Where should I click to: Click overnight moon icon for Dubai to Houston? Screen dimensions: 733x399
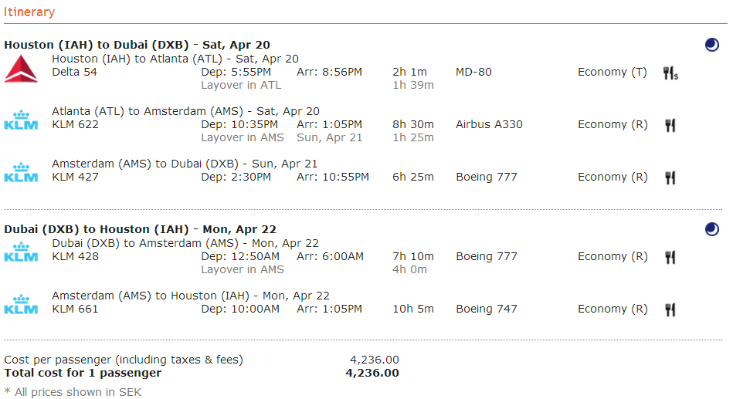711,229
